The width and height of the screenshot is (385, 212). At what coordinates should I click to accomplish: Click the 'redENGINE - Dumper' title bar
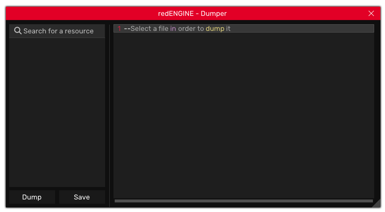[192, 13]
